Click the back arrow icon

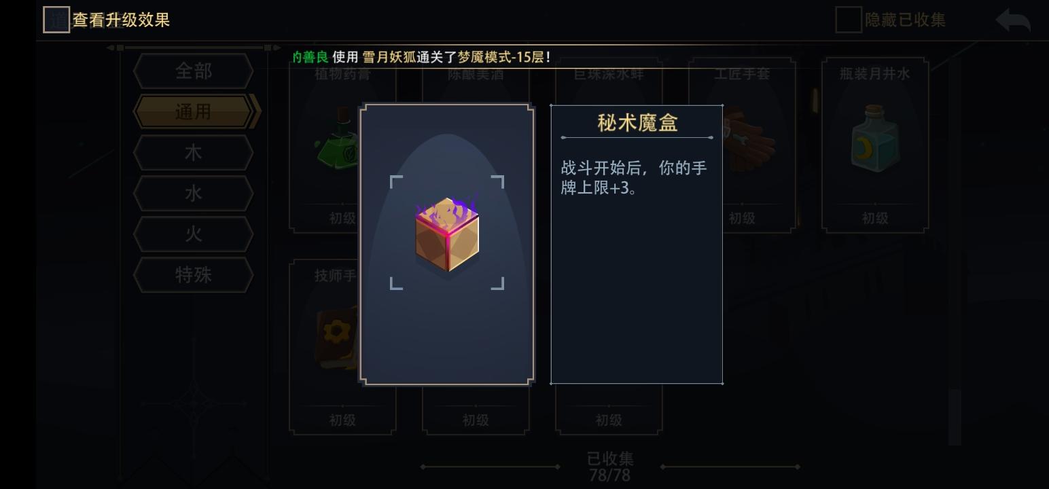[1013, 20]
